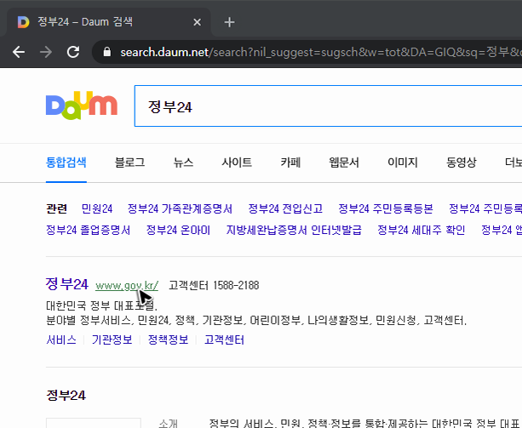Click the search.daum.net address bar
Viewport: 522px width, 428px height.
tap(307, 52)
